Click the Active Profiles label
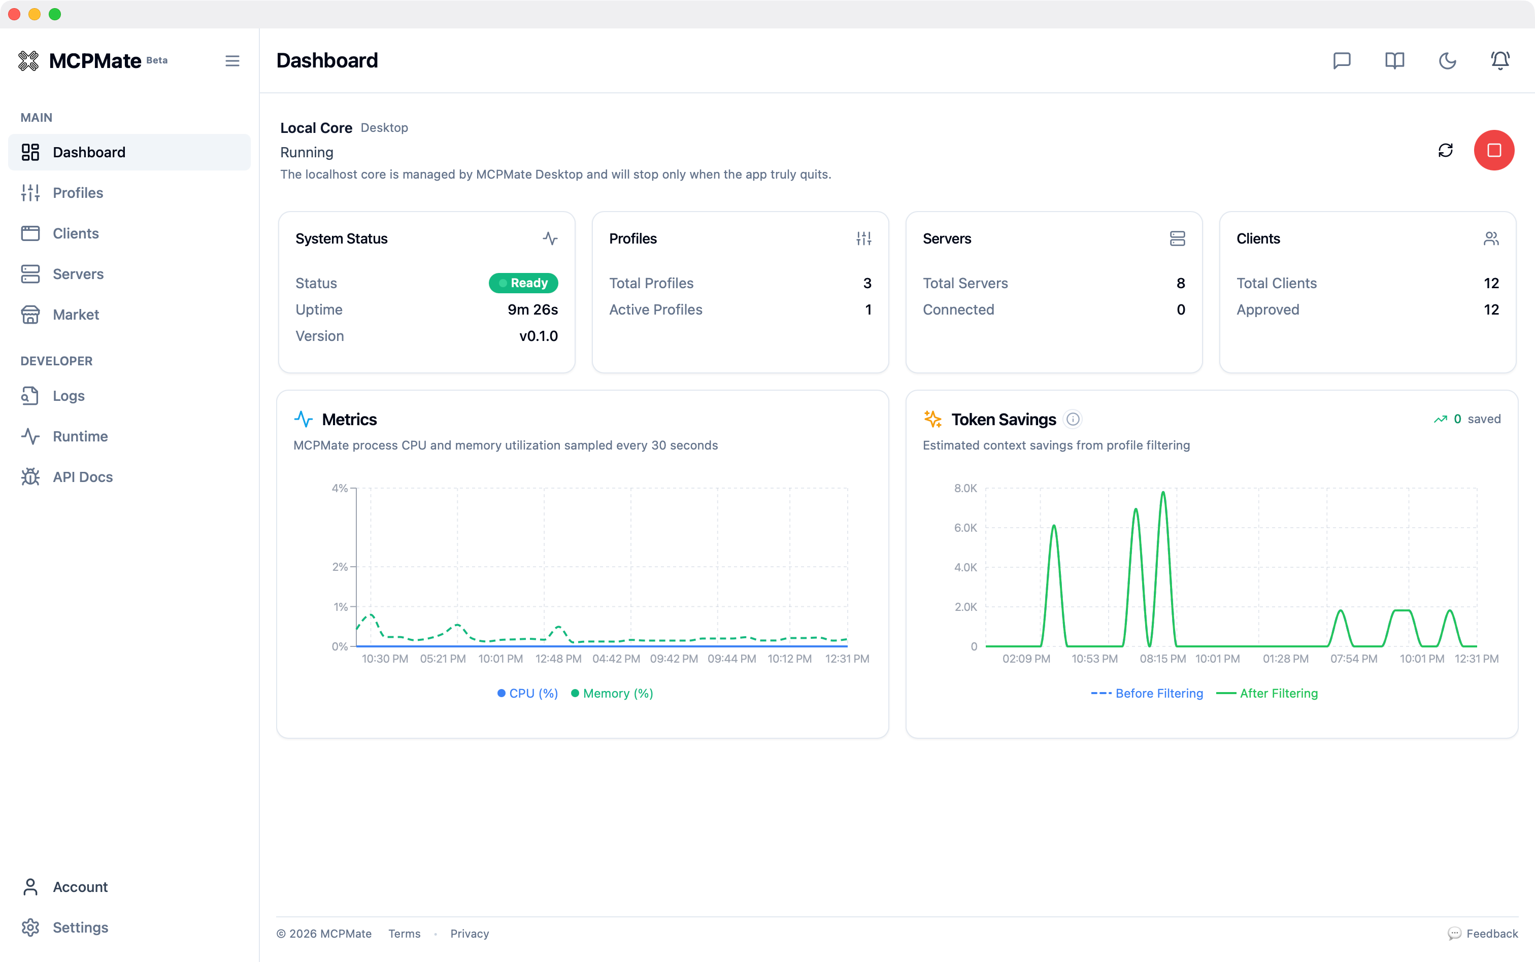The width and height of the screenshot is (1535, 962). click(x=655, y=310)
